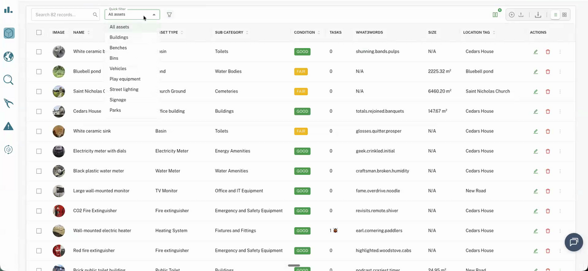Open the dashboard bar chart sidebar icon
This screenshot has height=271, width=588.
tap(8, 10)
